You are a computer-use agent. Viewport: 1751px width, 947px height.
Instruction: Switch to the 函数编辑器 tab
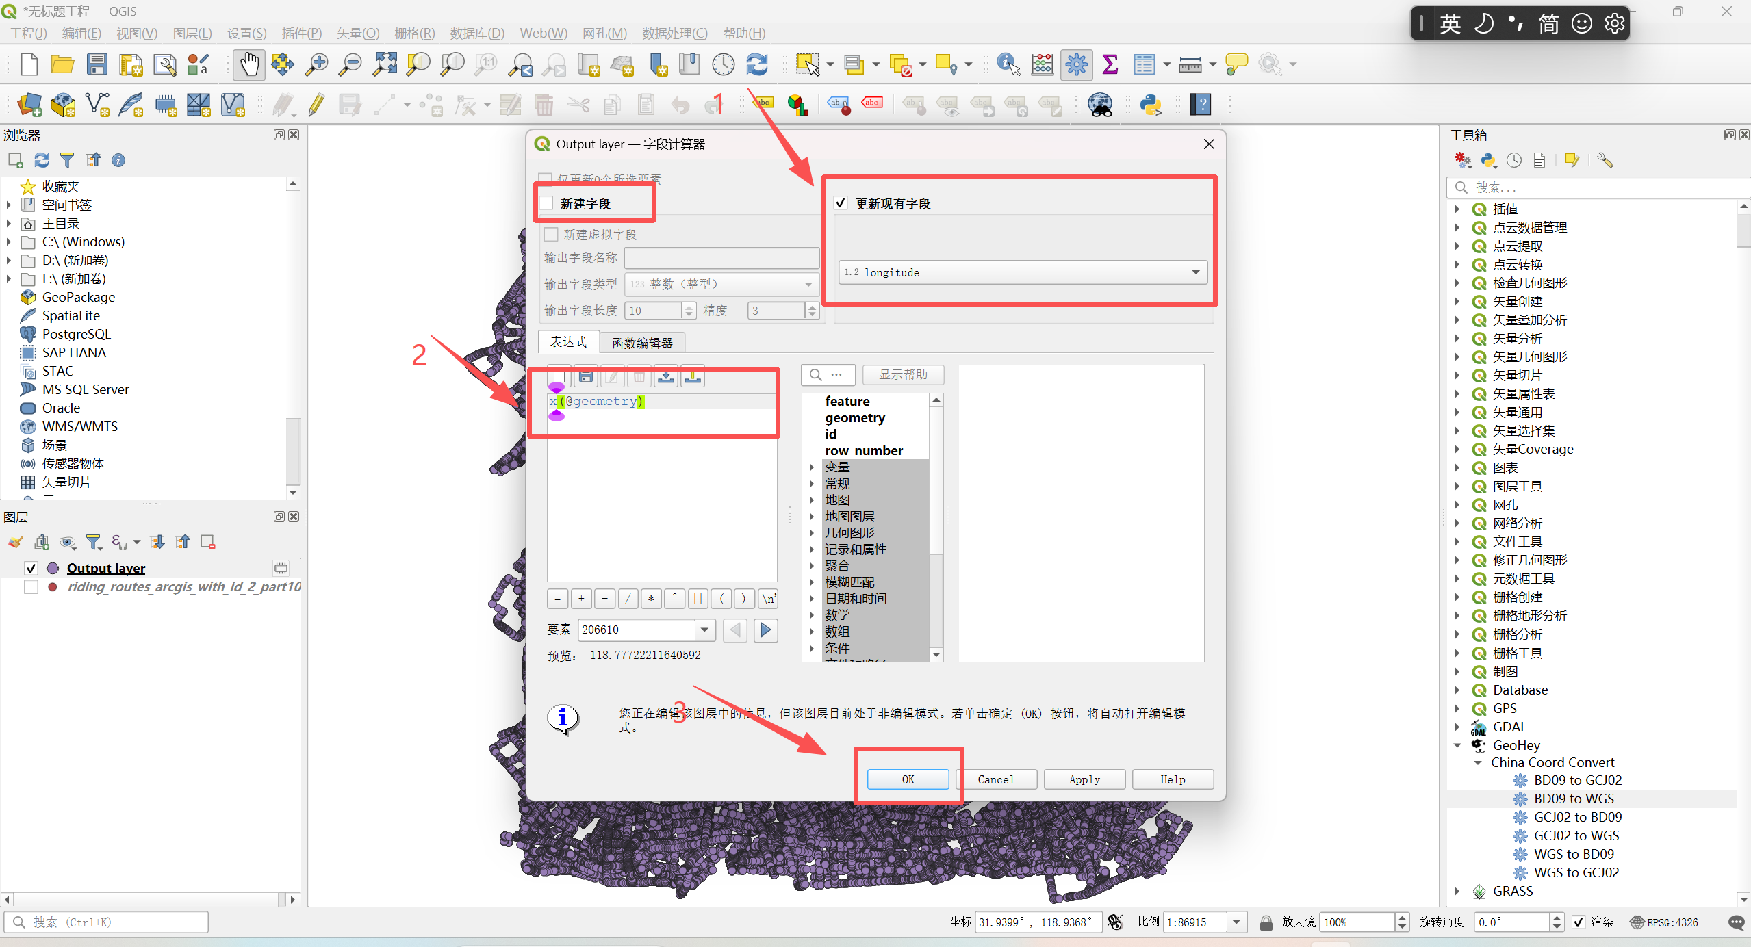click(641, 343)
